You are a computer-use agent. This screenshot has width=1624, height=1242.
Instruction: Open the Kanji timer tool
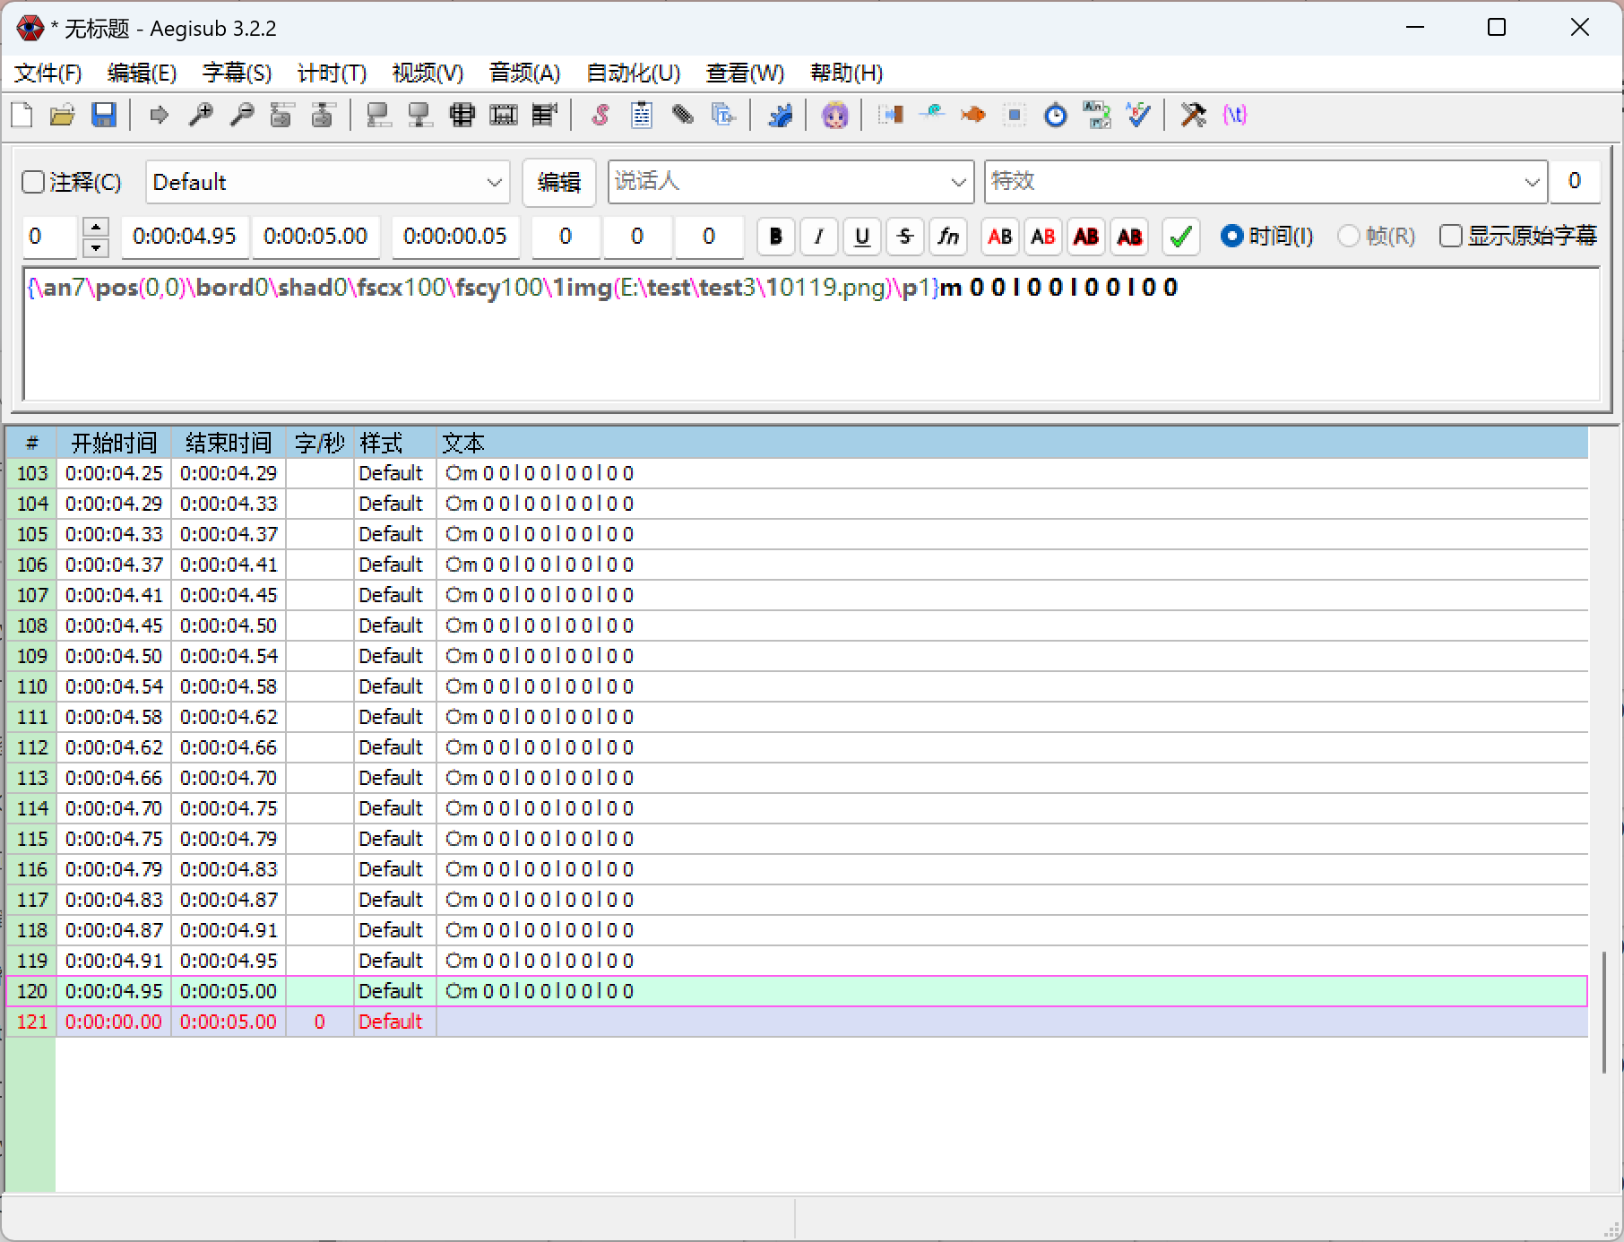(1096, 115)
